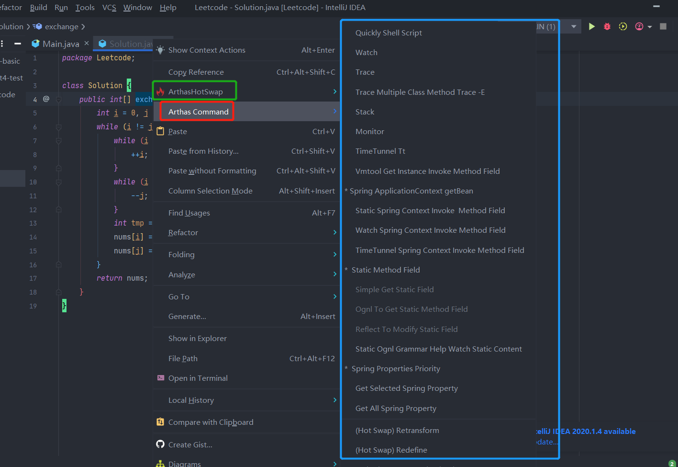Select TimeTunnel Tt command
Image resolution: width=678 pixels, height=467 pixels.
pyautogui.click(x=439, y=151)
